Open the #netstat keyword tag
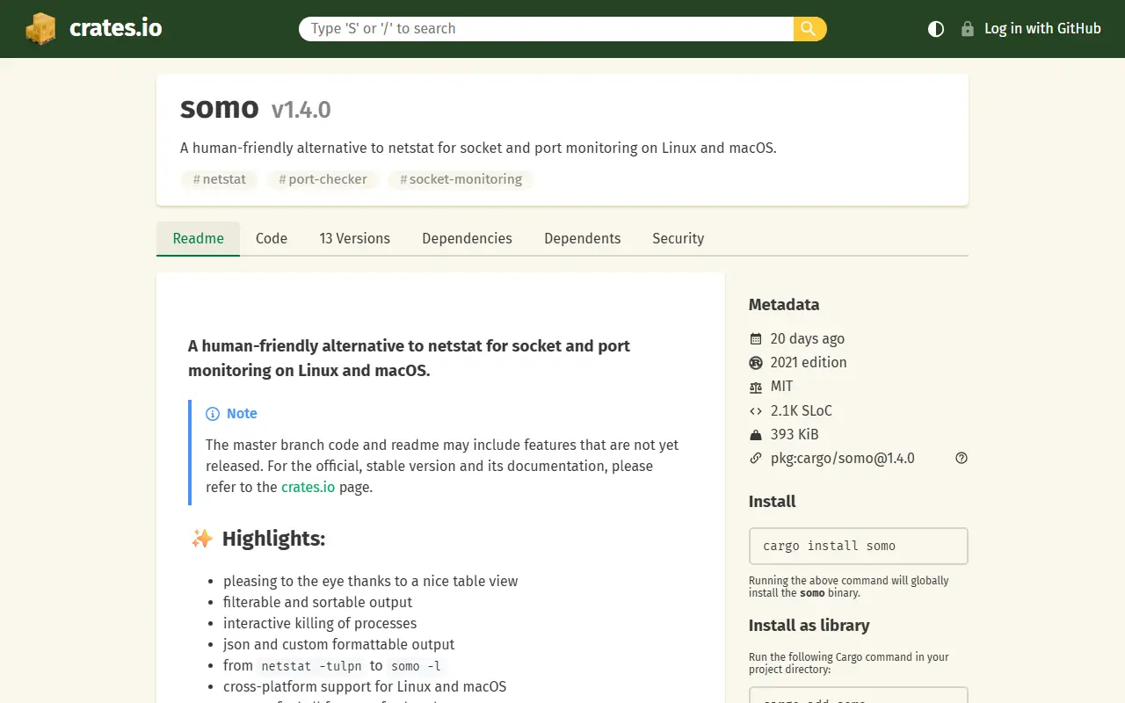 (x=219, y=179)
